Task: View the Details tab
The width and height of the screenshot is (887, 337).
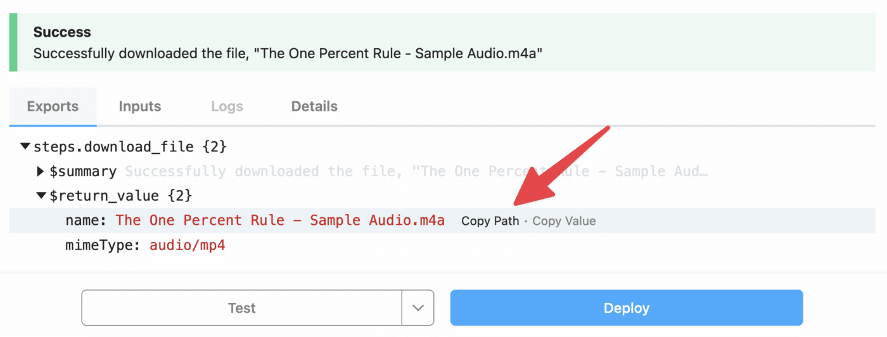Action: 314,106
